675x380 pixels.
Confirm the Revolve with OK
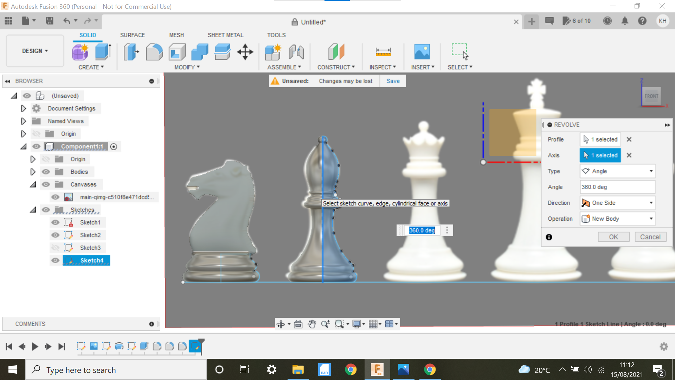click(613, 236)
